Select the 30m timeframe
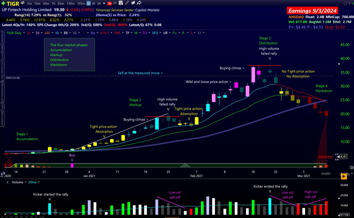This screenshot has width=354, height=218. pyautogui.click(x=46, y=4)
